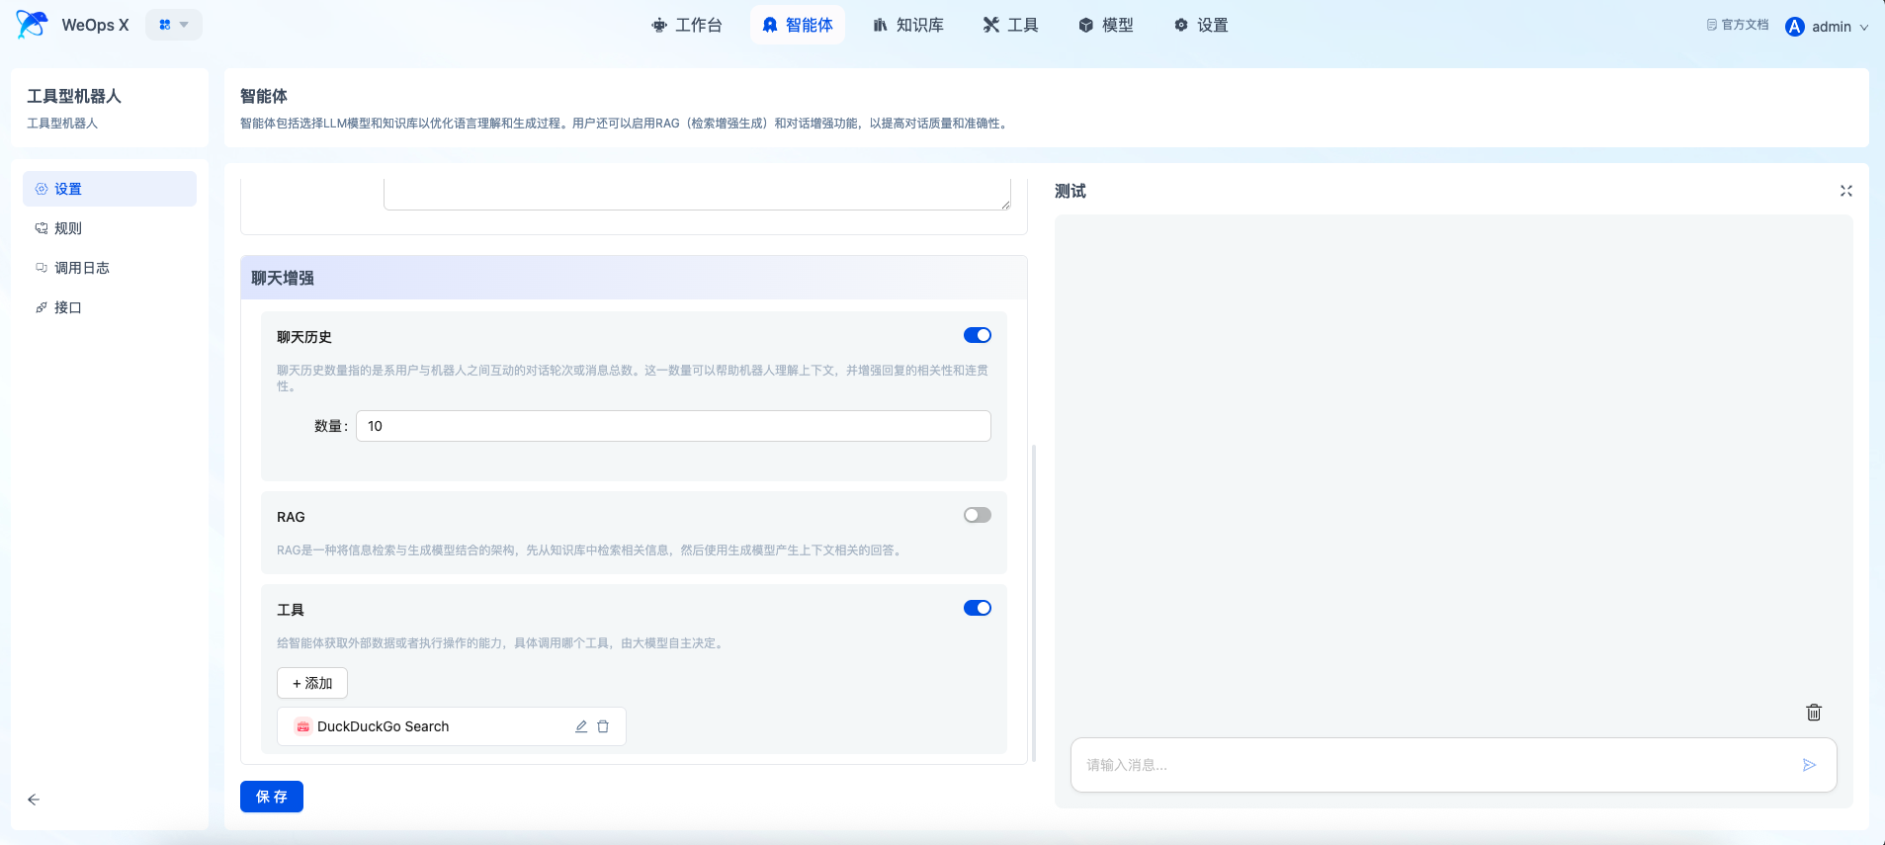This screenshot has height=845, width=1885.
Task: Focus the 数量 input field
Action: (x=673, y=426)
